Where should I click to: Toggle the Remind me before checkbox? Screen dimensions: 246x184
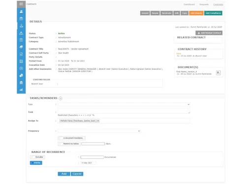pyautogui.click(x=69, y=144)
